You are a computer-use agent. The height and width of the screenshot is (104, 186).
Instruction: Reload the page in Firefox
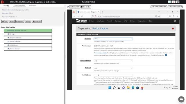tap(82, 16)
